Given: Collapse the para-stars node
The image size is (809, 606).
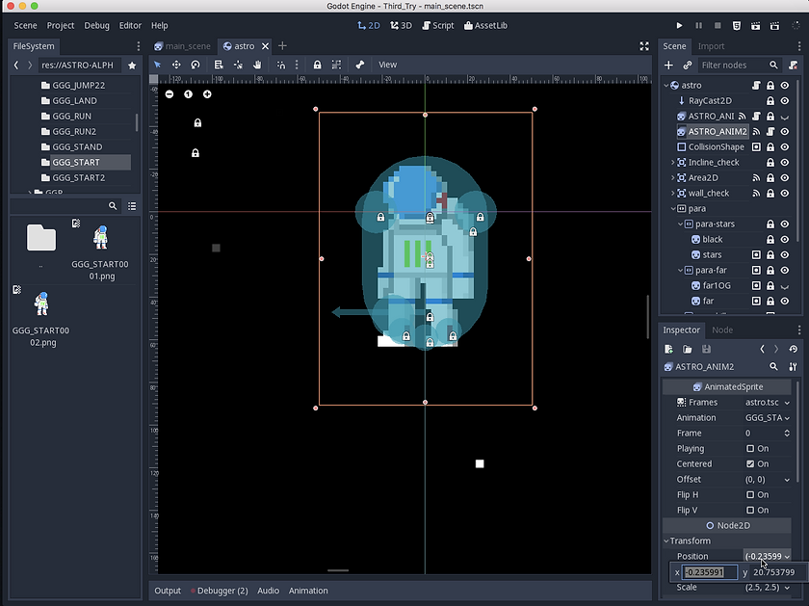Looking at the screenshot, I should [680, 224].
